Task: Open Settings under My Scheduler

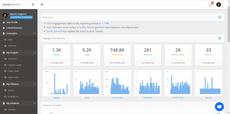Action: pyautogui.click(x=12, y=110)
